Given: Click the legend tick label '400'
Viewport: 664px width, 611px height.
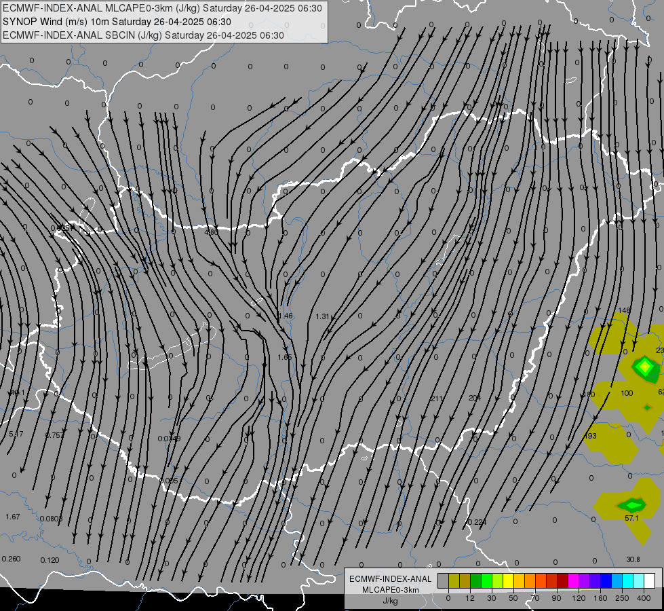Looking at the screenshot, I should (x=644, y=598).
